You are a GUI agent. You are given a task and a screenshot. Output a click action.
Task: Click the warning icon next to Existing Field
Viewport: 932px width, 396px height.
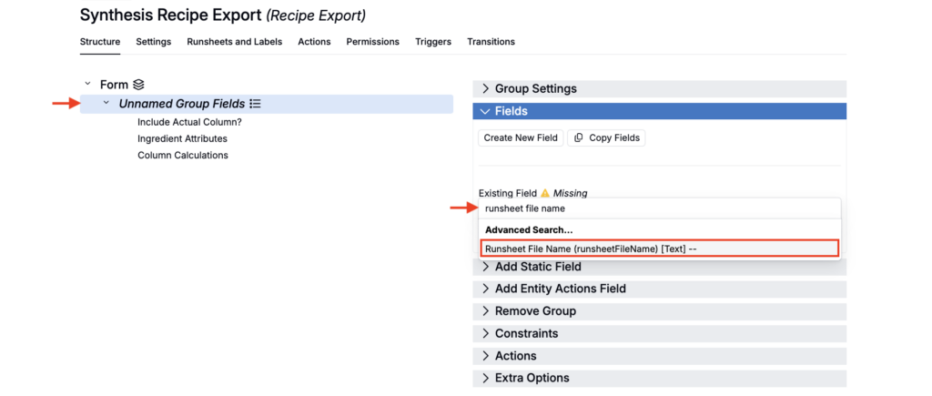[x=545, y=193]
